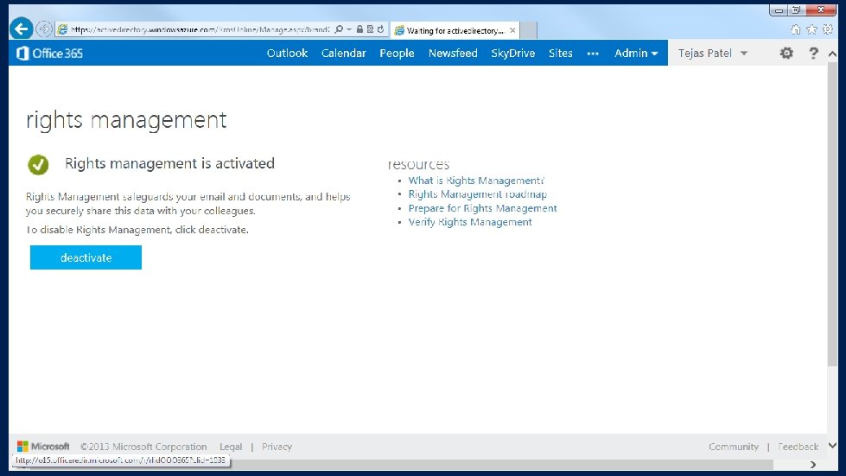Open the help question mark

(814, 53)
